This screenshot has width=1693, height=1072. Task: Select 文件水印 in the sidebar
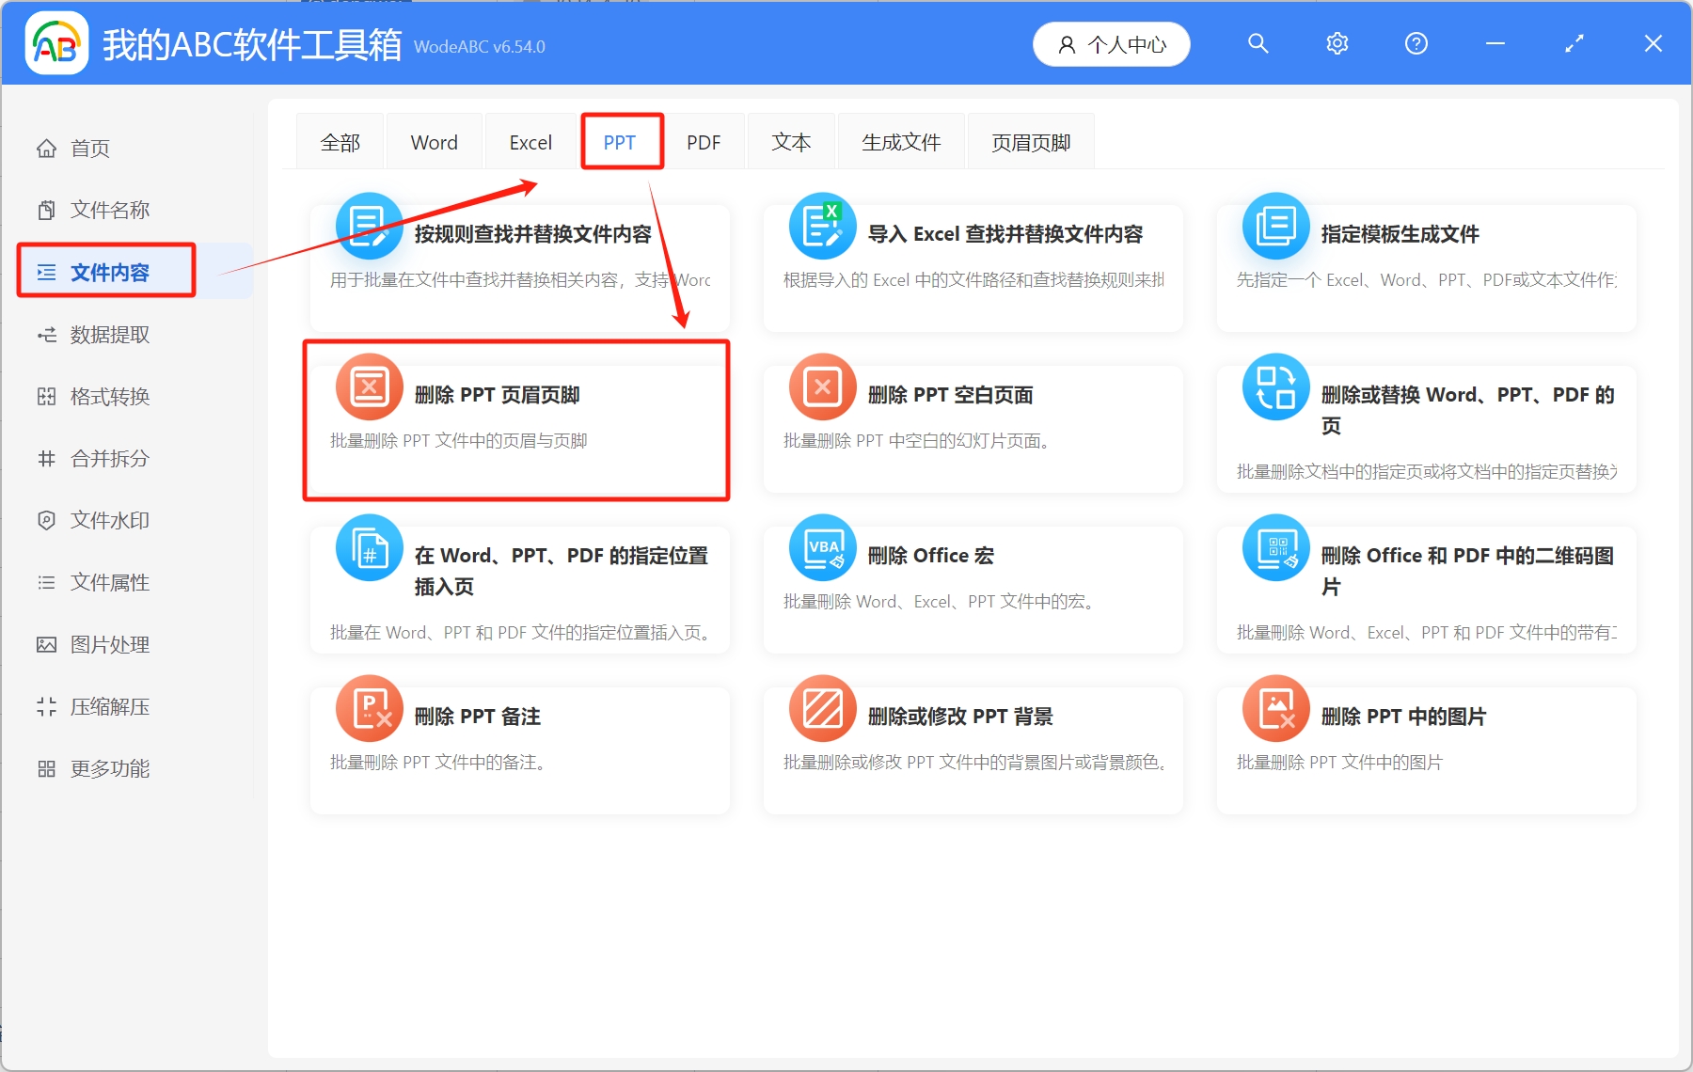click(109, 521)
